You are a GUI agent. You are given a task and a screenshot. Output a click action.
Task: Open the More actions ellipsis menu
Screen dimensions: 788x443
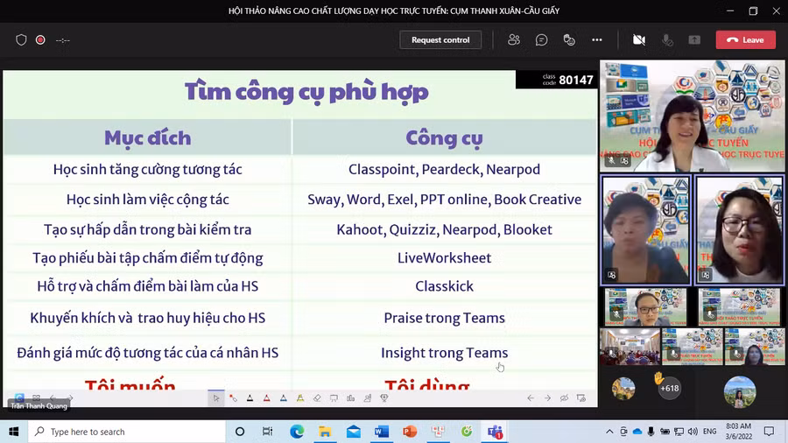[596, 39]
